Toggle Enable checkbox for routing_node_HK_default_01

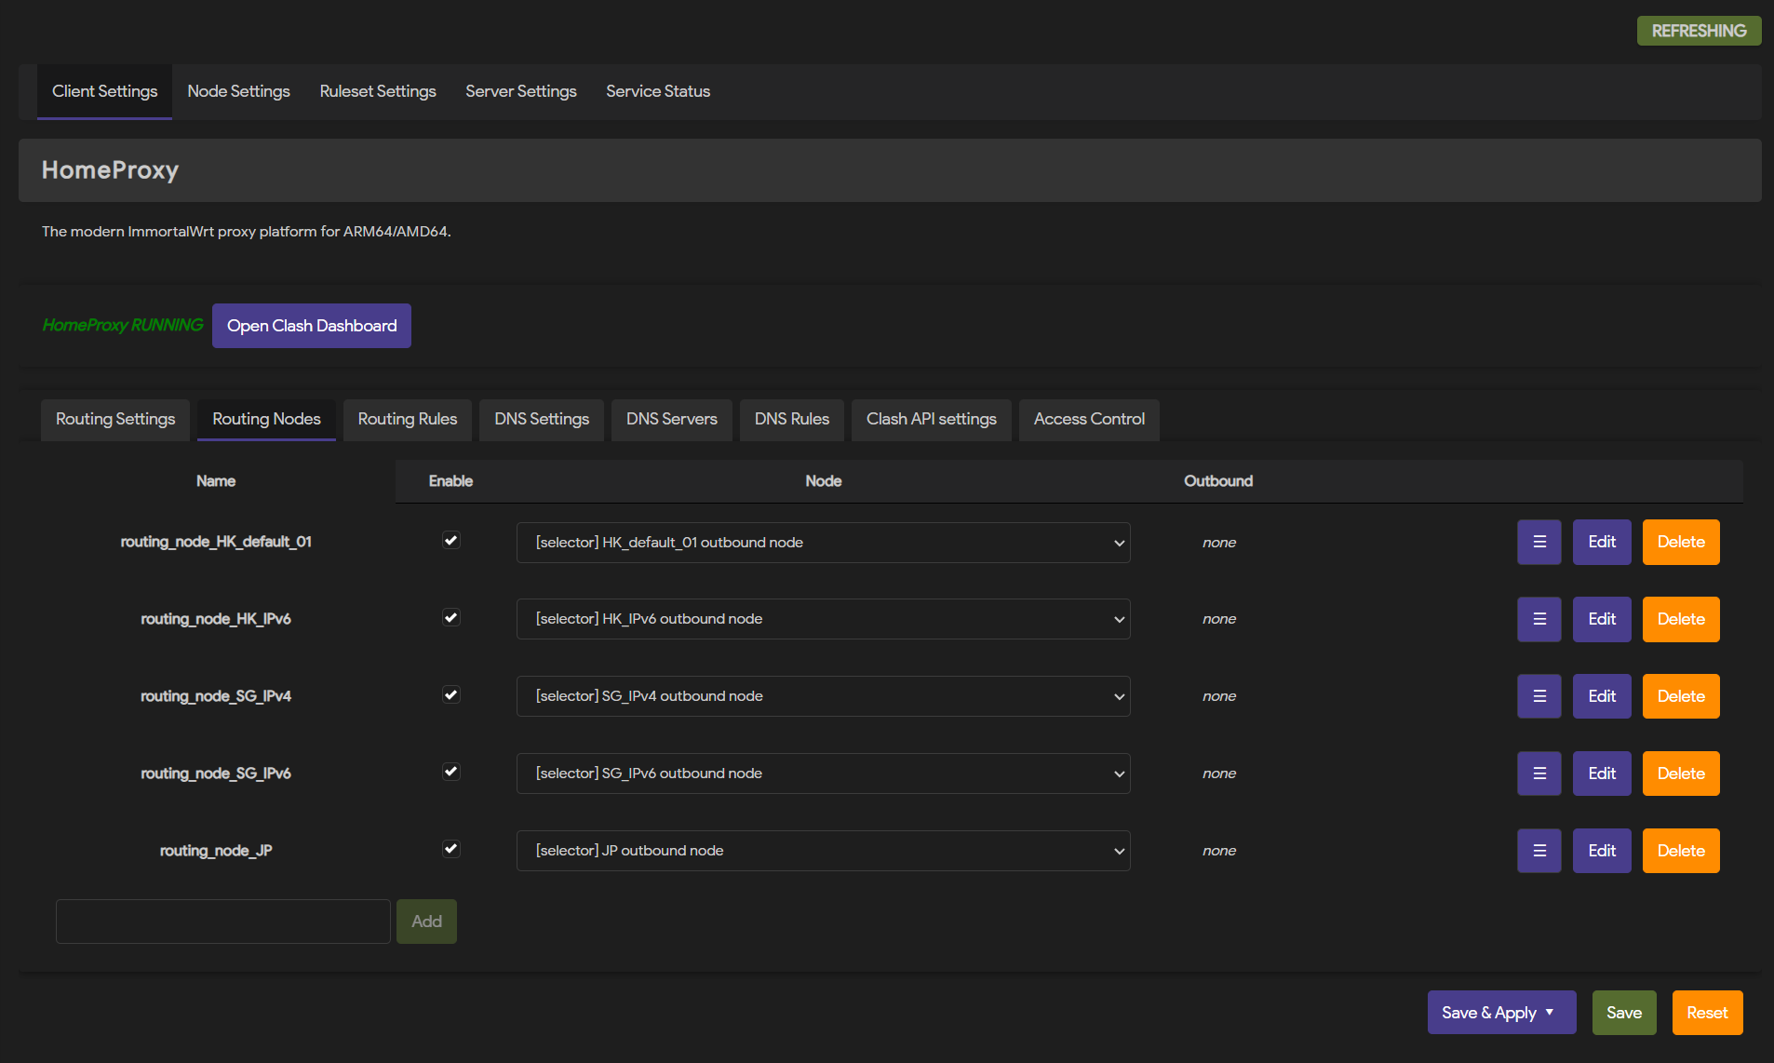pyautogui.click(x=450, y=541)
